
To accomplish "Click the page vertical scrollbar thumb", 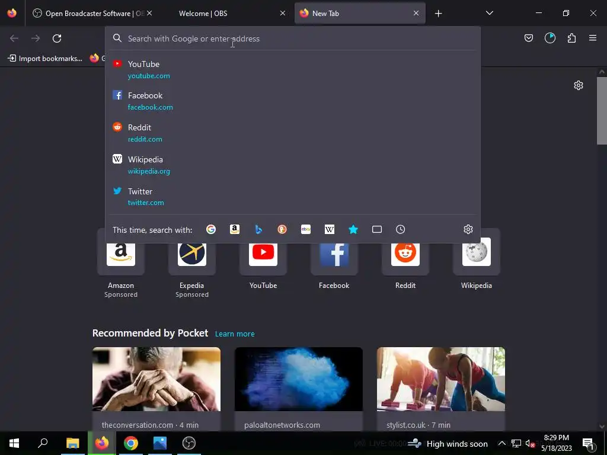I will [x=602, y=111].
